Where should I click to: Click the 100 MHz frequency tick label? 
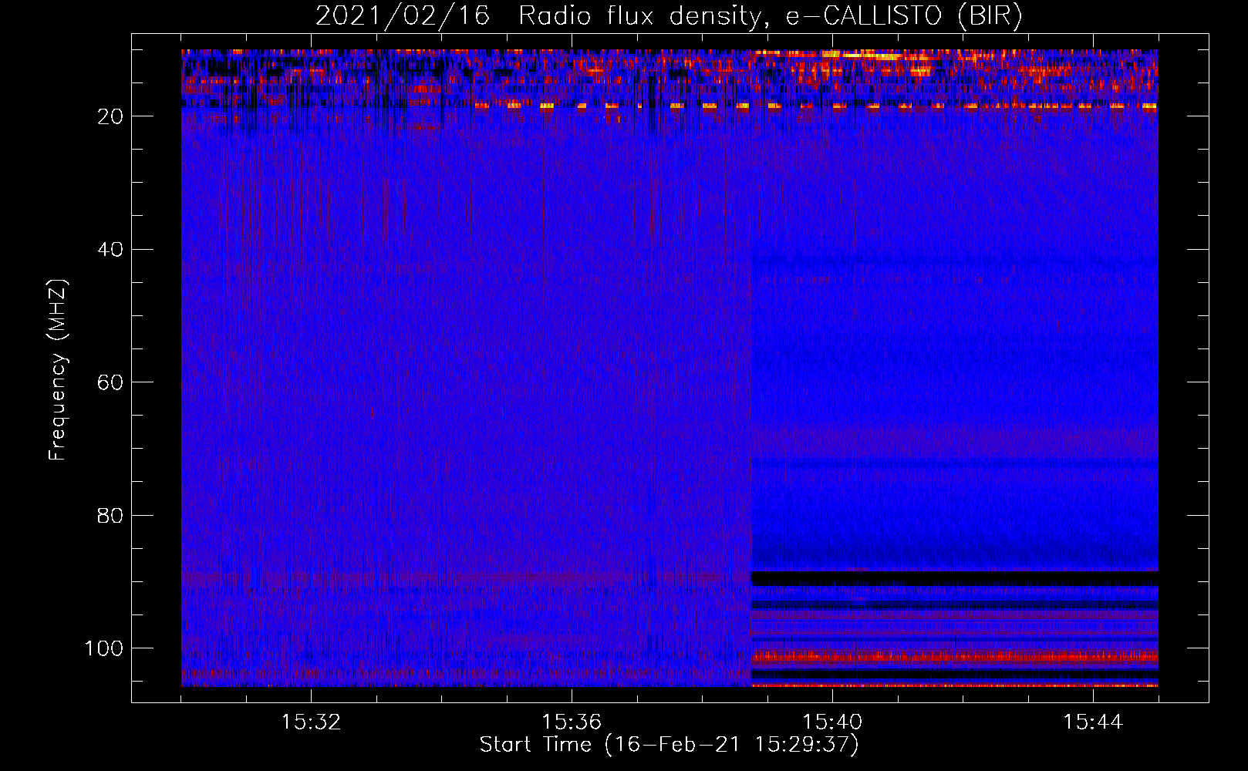[x=104, y=648]
